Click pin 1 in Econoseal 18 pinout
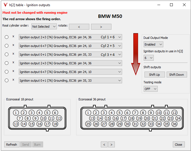Image resolution: width=191 pixels, height=151 pixels. 16,113
